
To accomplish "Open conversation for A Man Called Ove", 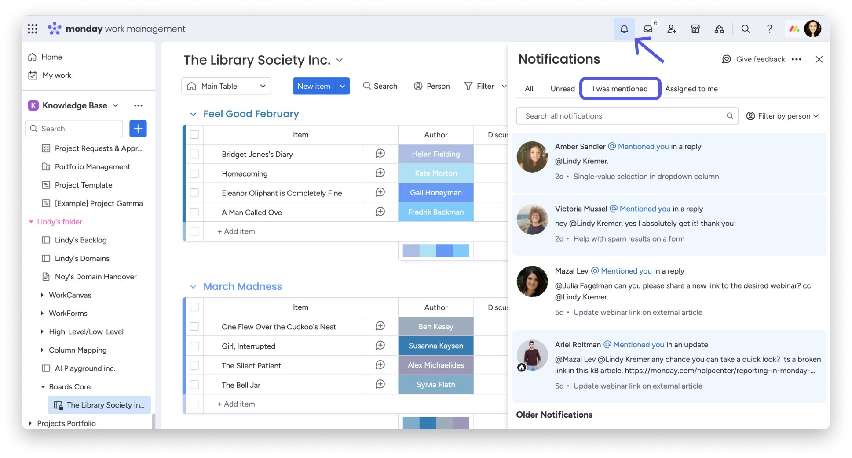I will [380, 212].
